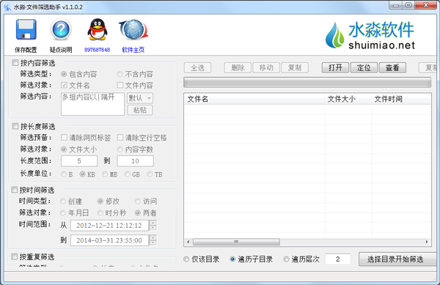The width and height of the screenshot is (440, 285).
Task: Select the 包含内容 radio button
Action: click(64, 74)
